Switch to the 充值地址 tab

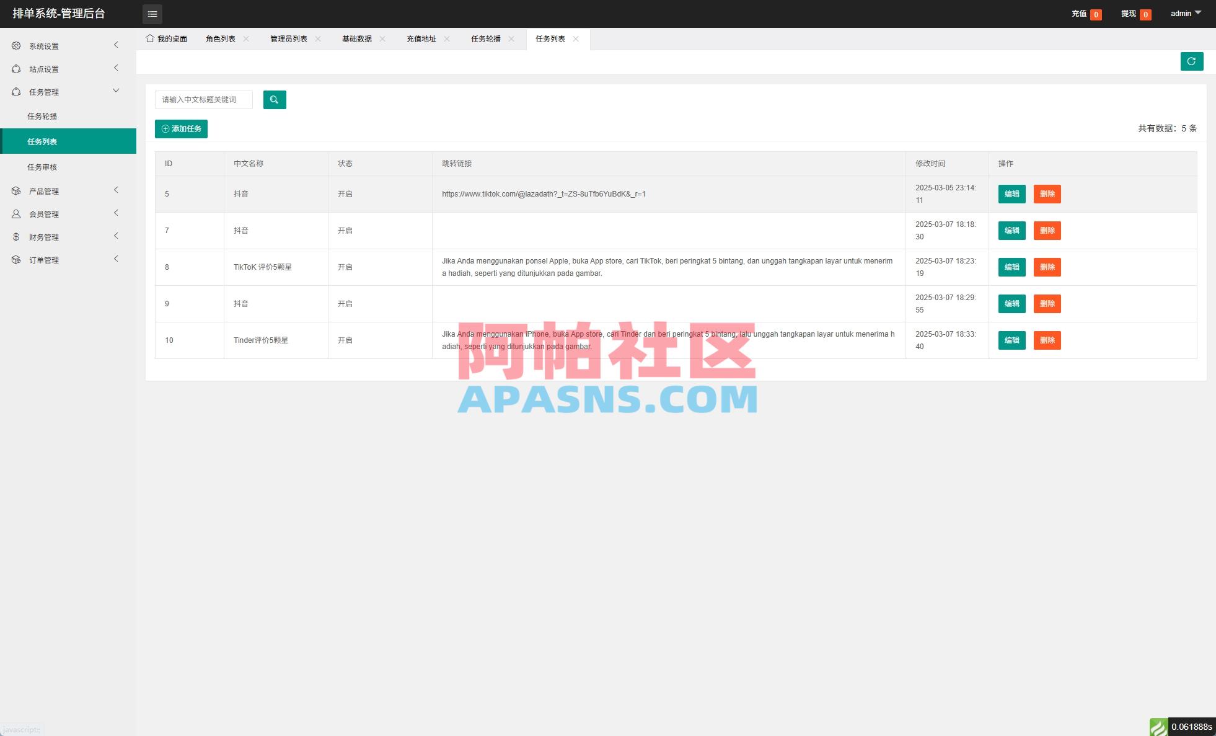(421, 38)
